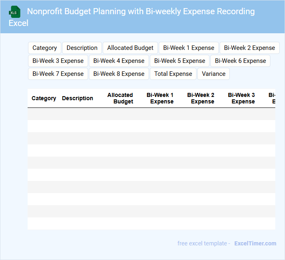Screen dimensions: 285x260
Task: Select the Bi-Week 2 Expense column header
Action: (201, 98)
